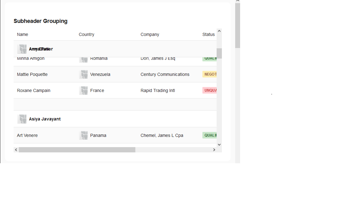Click the Company column header
356x223 pixels.
coord(150,34)
